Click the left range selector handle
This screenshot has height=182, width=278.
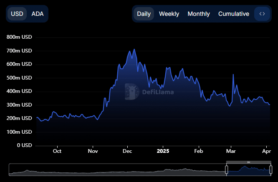coord(227,170)
